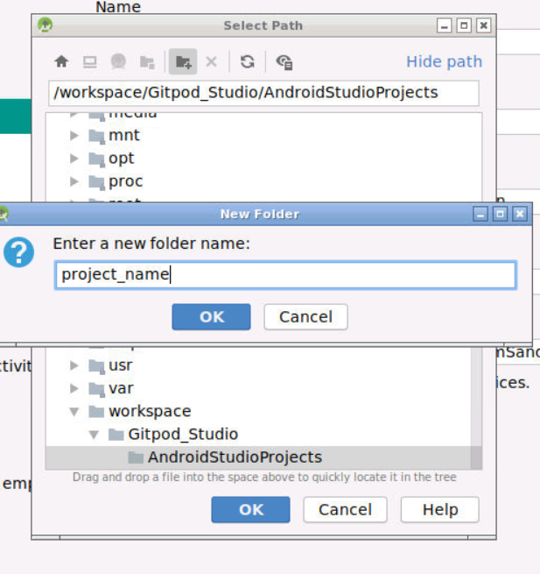Click OK in Select Path dialog
The height and width of the screenshot is (574, 540).
point(250,509)
